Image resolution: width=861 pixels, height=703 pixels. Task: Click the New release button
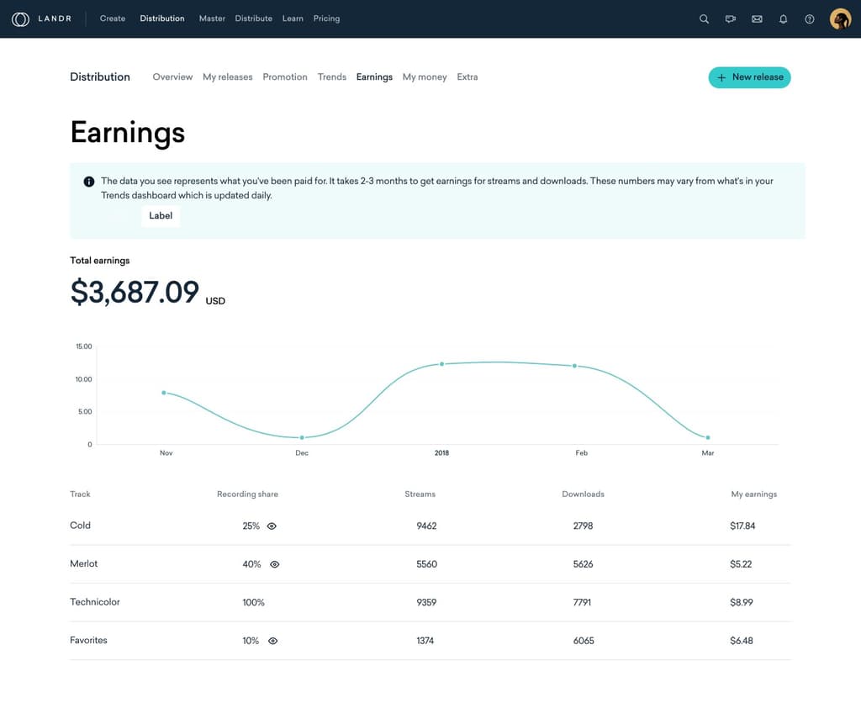point(749,77)
